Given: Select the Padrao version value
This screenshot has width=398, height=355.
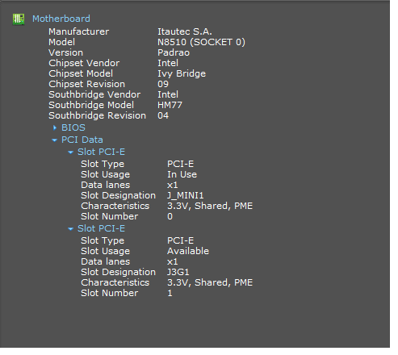Looking at the screenshot, I should pos(174,52).
